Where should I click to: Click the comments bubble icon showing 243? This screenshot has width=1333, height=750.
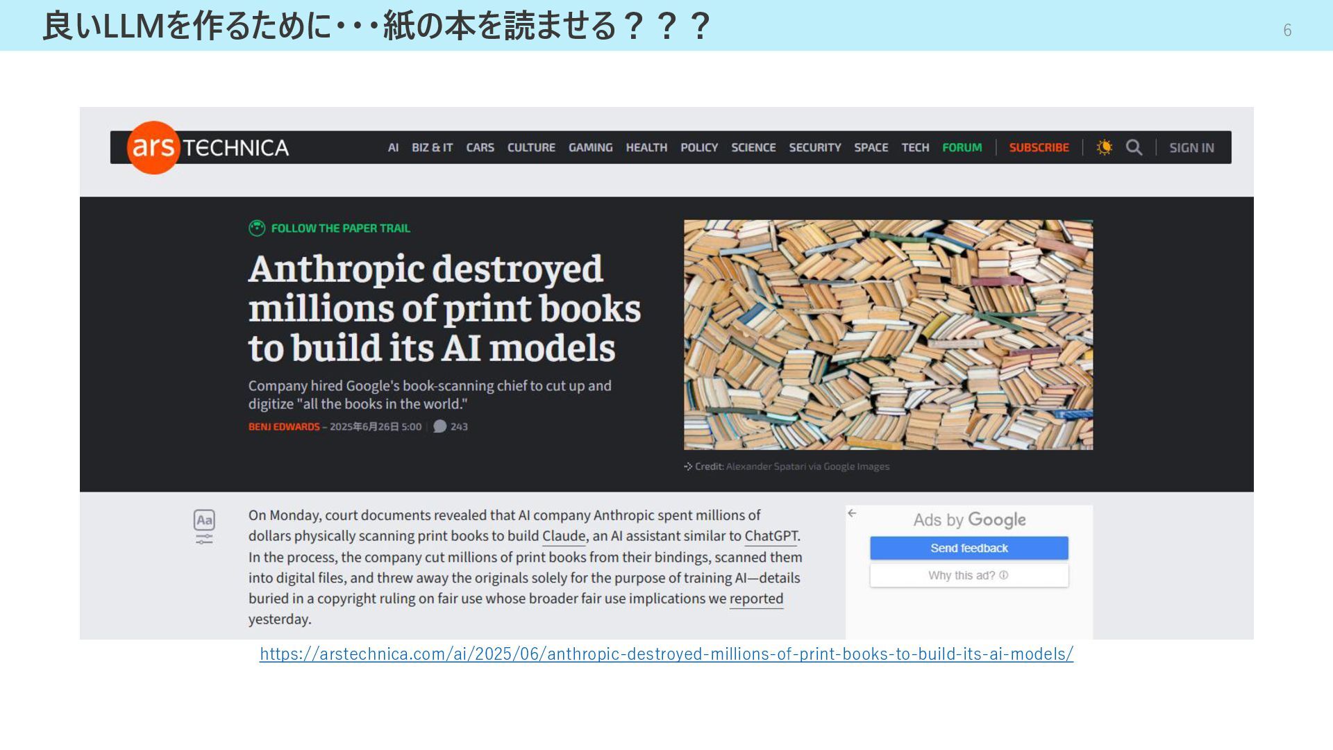point(439,426)
